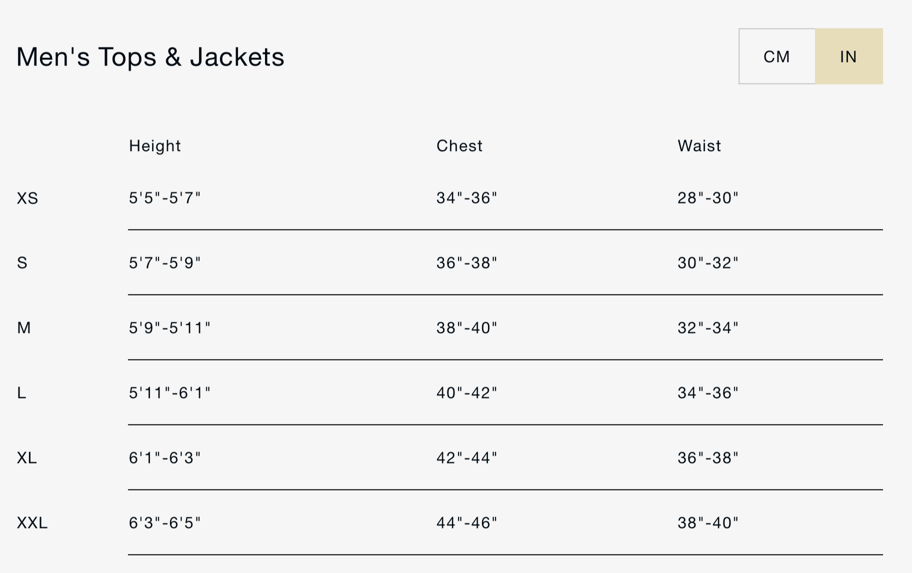Click the S chest value 36"-38"
912x573 pixels.
(467, 263)
